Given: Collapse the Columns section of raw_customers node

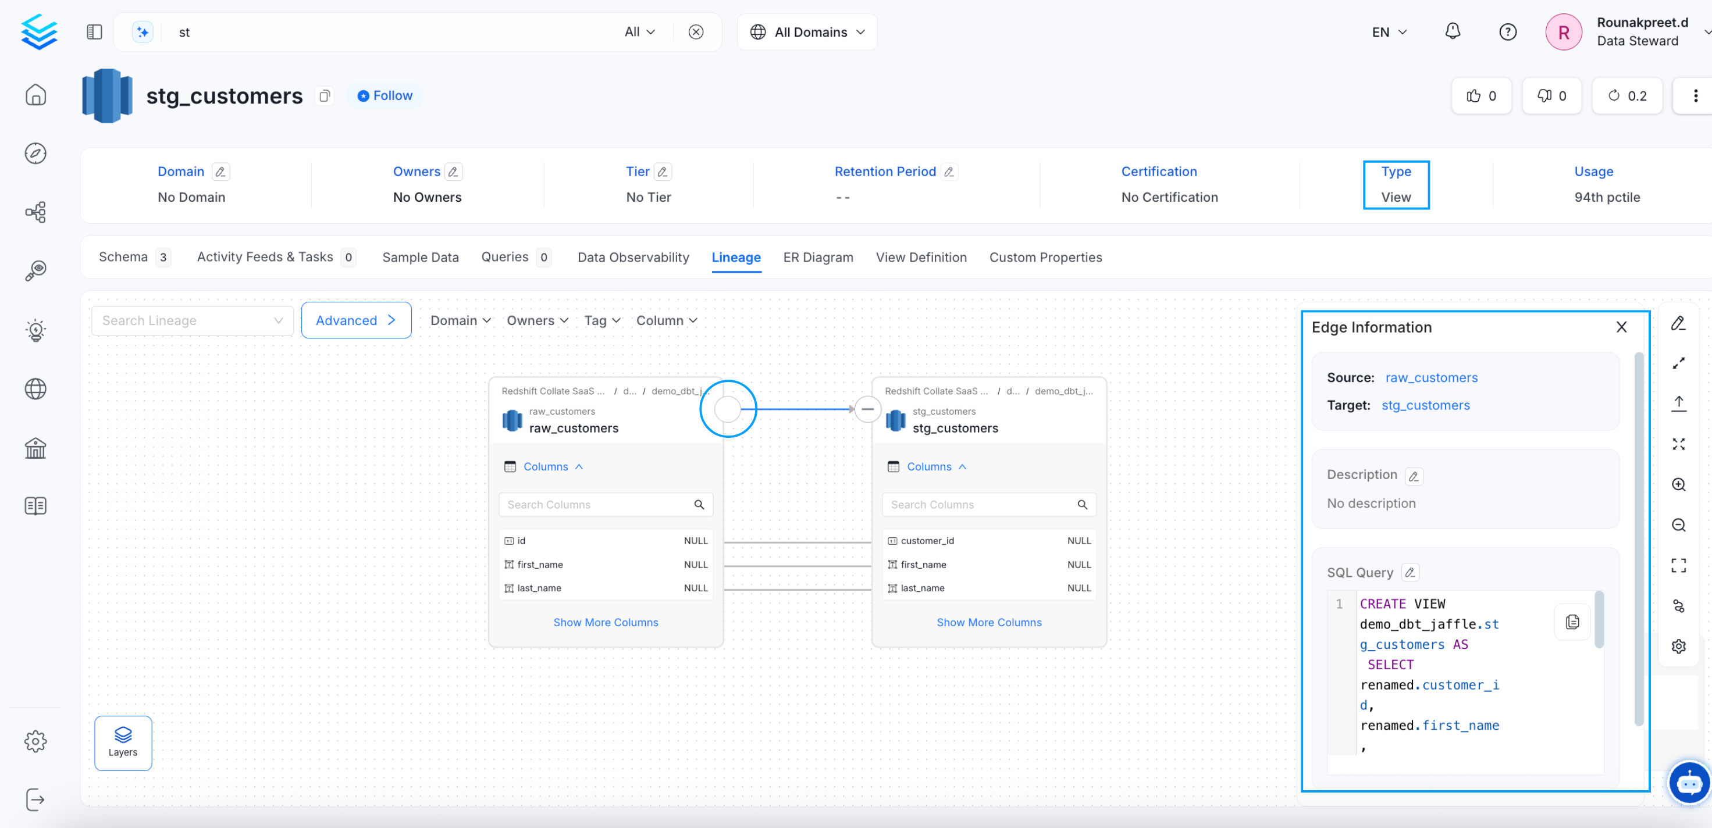Looking at the screenshot, I should [579, 466].
